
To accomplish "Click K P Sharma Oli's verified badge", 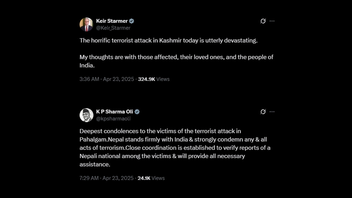I will pos(137,112).
